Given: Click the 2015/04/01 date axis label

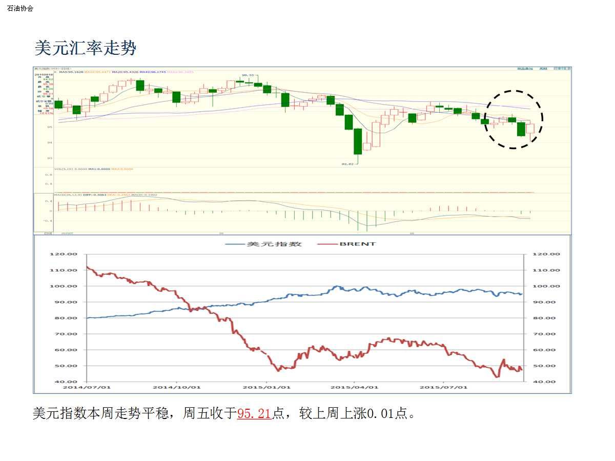Looking at the screenshot, I should coord(354,387).
